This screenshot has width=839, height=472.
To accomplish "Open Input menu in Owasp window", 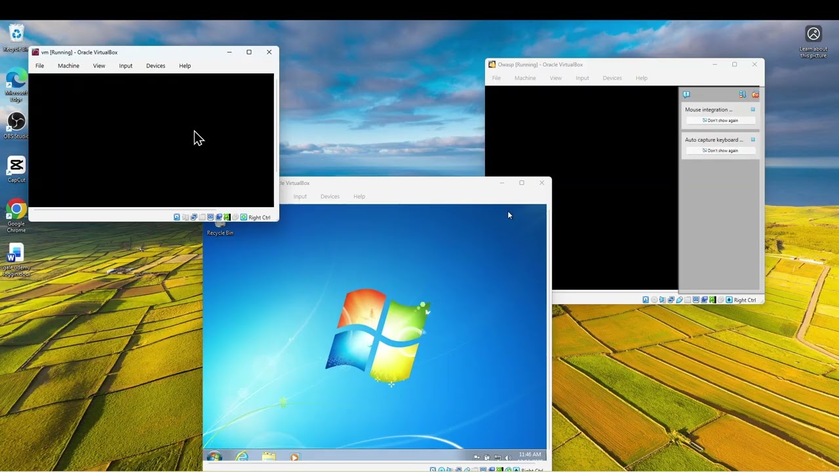I will (582, 78).
